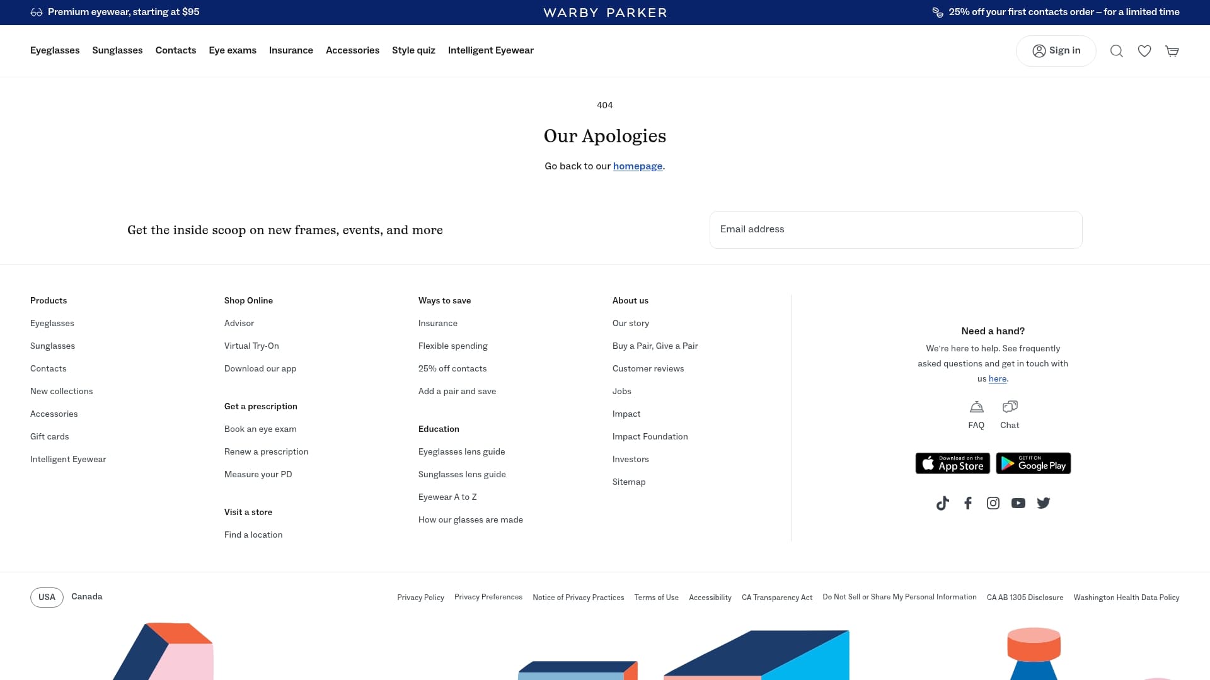Viewport: 1210px width, 680px height.
Task: Open Do Not Sell or Share link
Action: click(x=900, y=598)
